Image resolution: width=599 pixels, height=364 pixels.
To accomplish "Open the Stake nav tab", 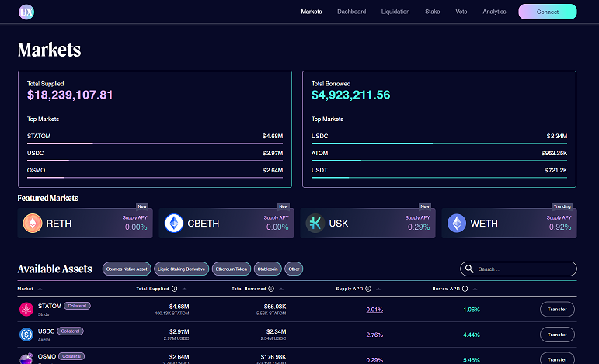I will [433, 12].
